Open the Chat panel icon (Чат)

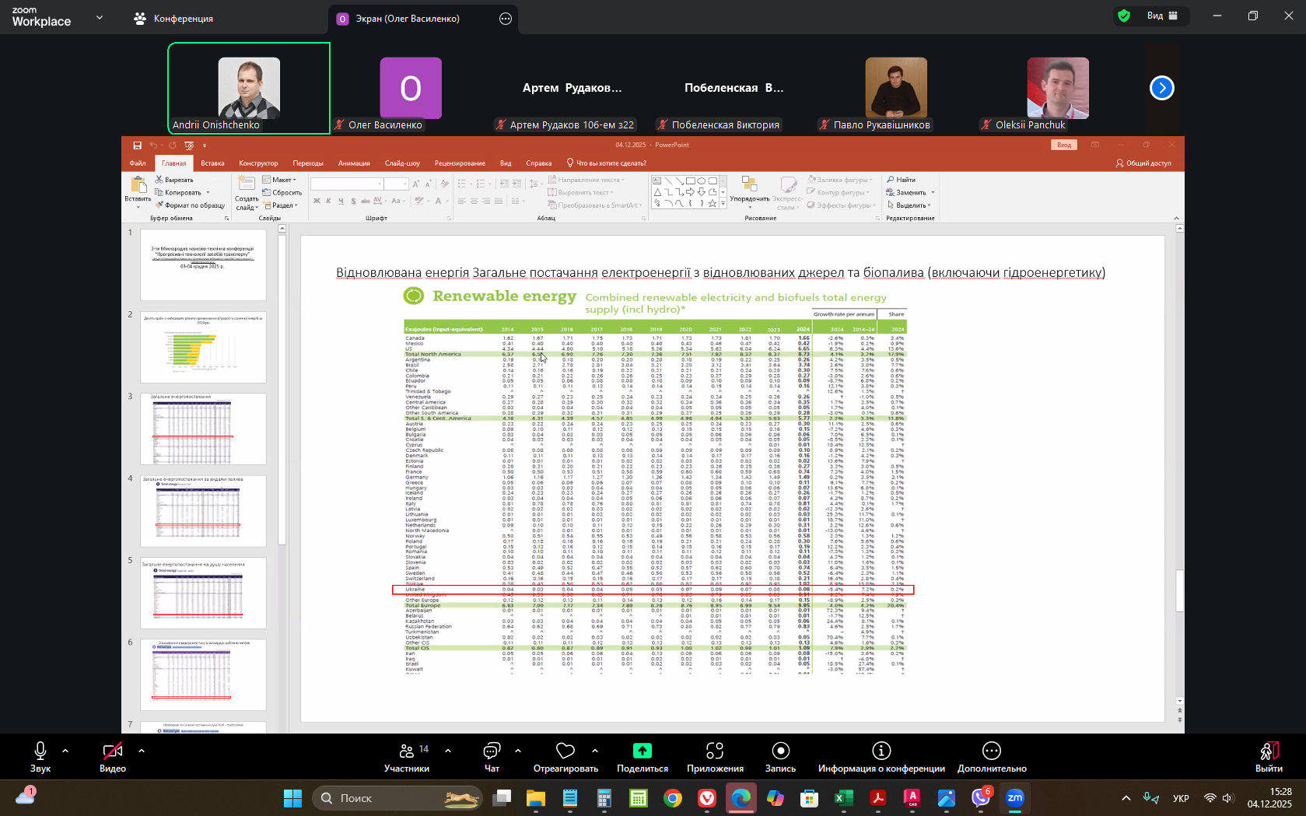[492, 751]
